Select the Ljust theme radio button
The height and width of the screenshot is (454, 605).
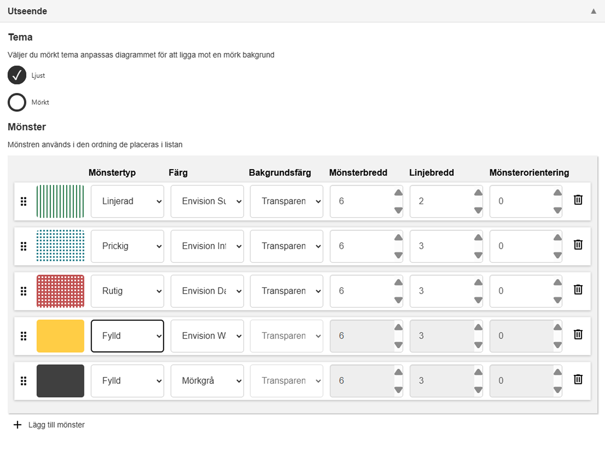pos(17,75)
